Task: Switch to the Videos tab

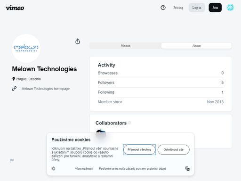Action: point(126,46)
